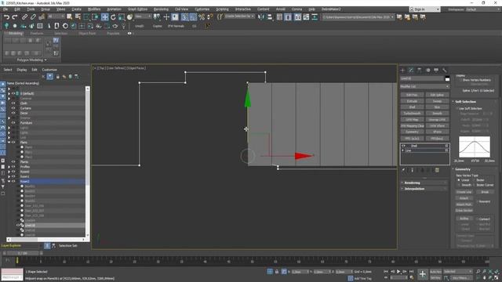
Task: Click the Play Animation button
Action: 398,272
